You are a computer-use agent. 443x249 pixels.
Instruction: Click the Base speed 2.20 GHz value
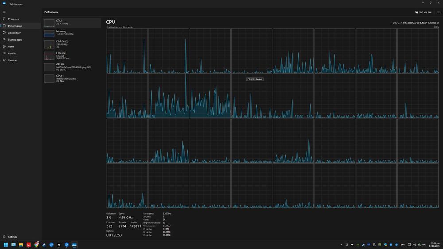point(167,214)
